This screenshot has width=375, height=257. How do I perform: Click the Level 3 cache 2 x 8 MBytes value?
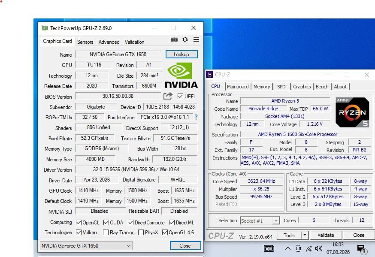click(x=328, y=204)
